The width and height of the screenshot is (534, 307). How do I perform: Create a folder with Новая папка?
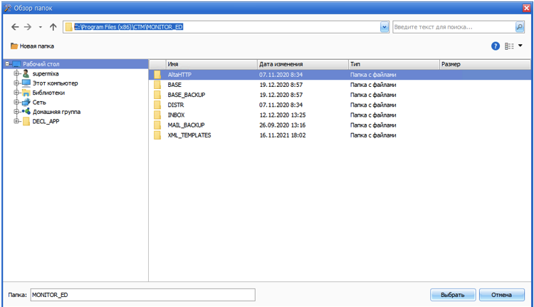click(32, 46)
